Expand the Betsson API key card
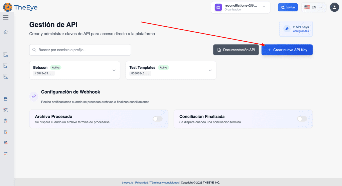342x186 pixels. (x=114, y=70)
